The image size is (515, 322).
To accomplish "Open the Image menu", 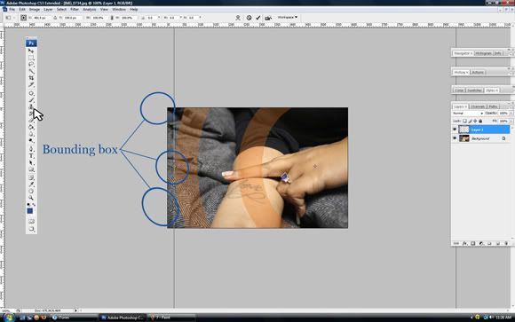I will (35, 9).
